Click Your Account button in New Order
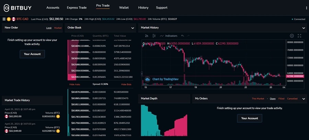Screen dimensions: 309x140 coord(32,54)
